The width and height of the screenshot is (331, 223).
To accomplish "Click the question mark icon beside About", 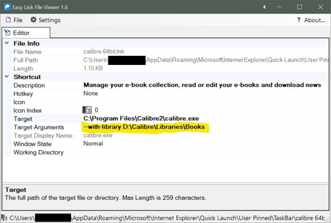I will pos(299,20).
